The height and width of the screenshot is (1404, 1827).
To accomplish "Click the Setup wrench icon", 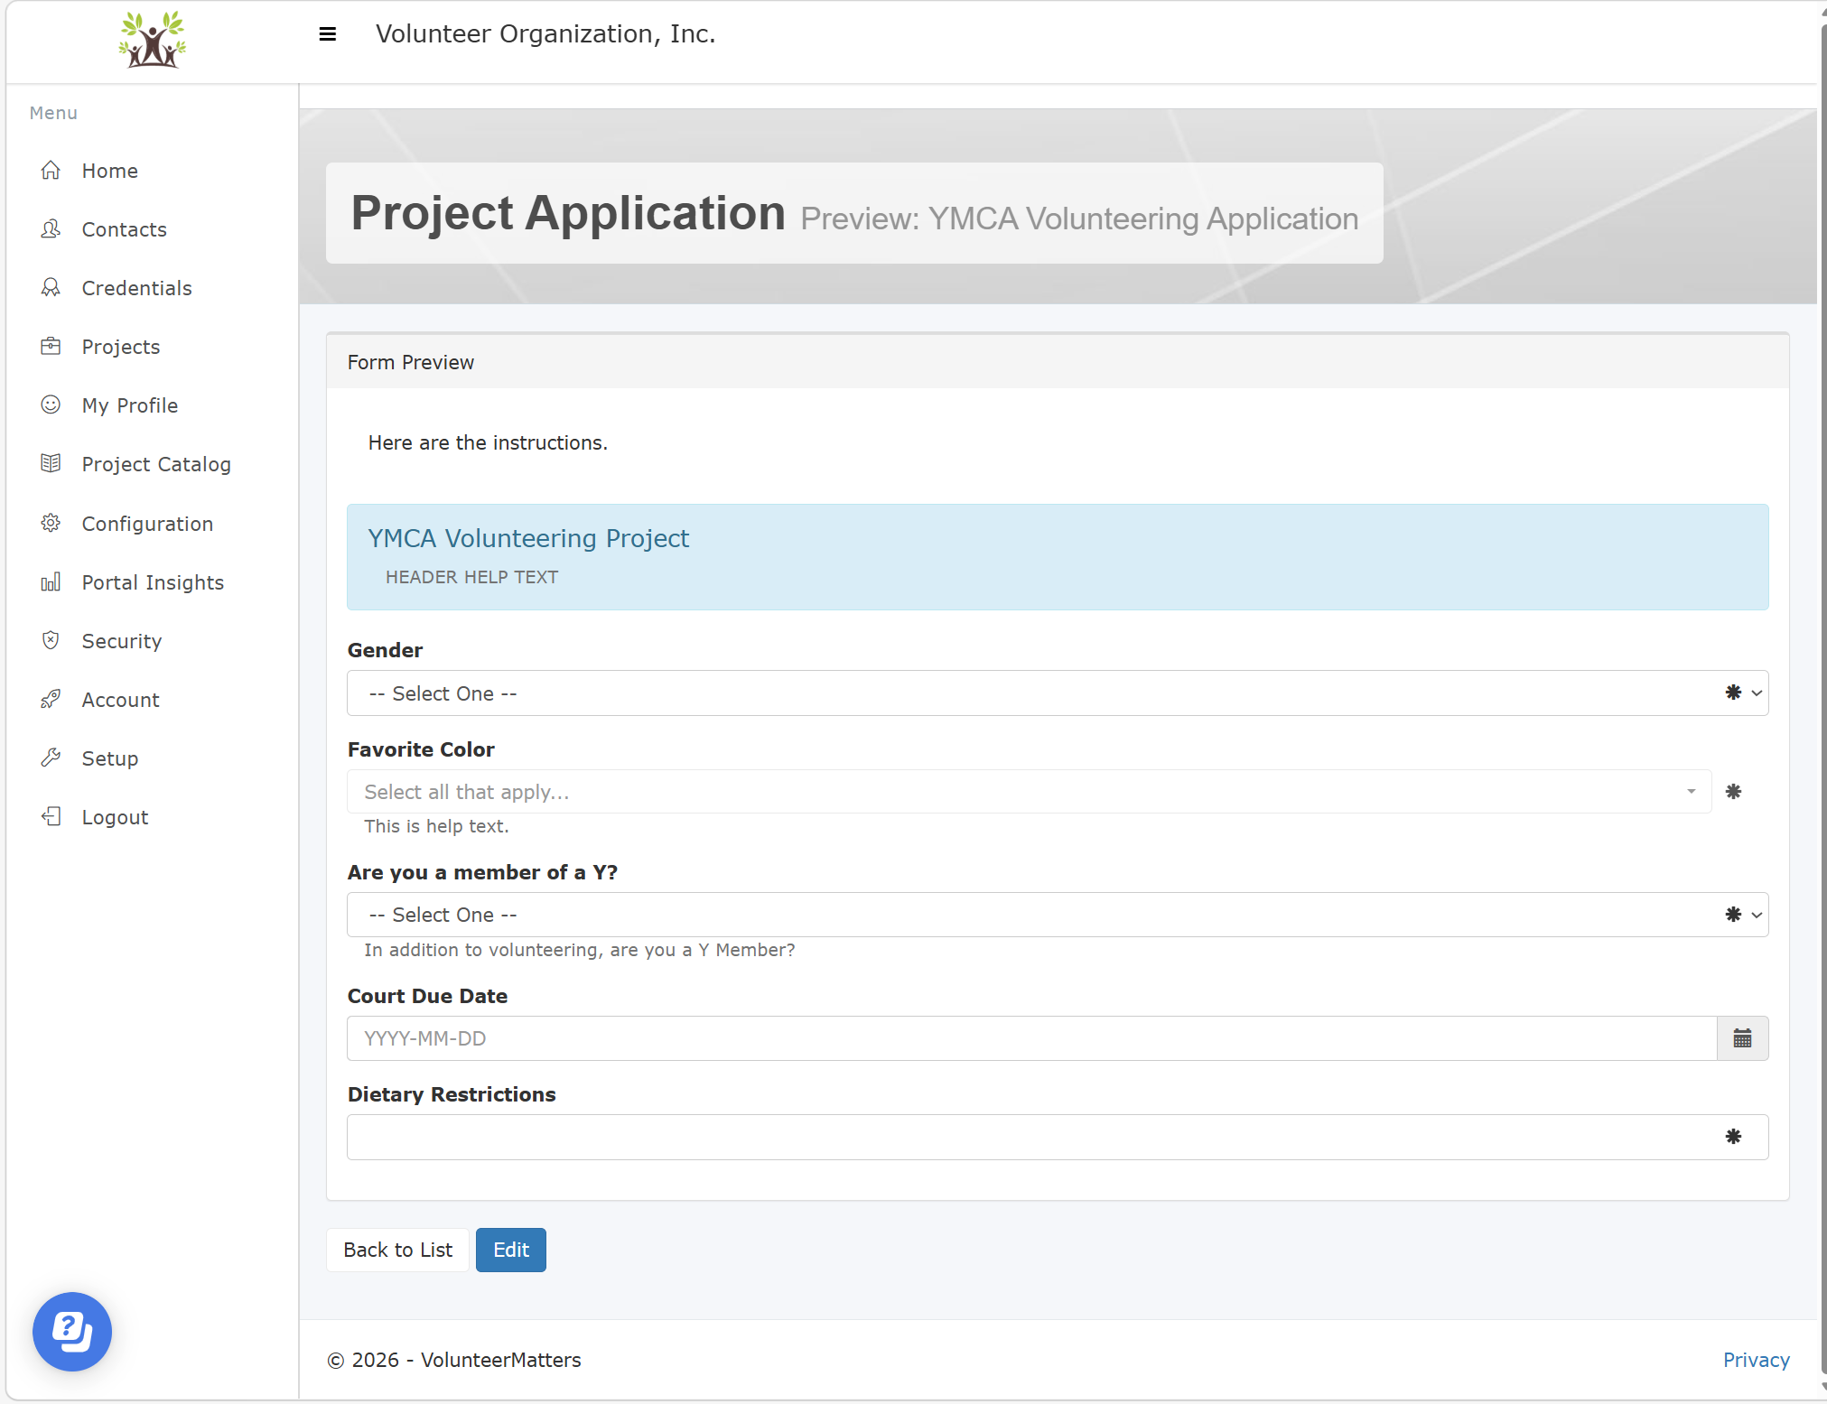I will [51, 758].
